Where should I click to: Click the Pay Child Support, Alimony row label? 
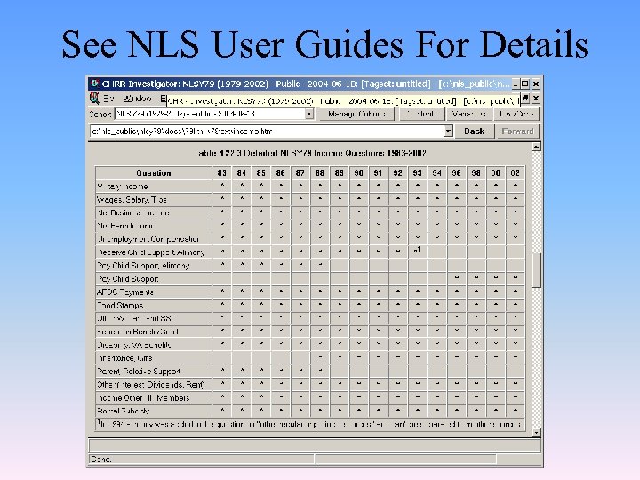pyautogui.click(x=143, y=265)
